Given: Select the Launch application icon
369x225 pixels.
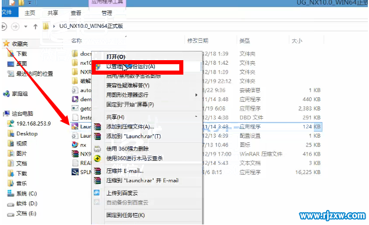Looking at the screenshot, I should click(75, 127).
